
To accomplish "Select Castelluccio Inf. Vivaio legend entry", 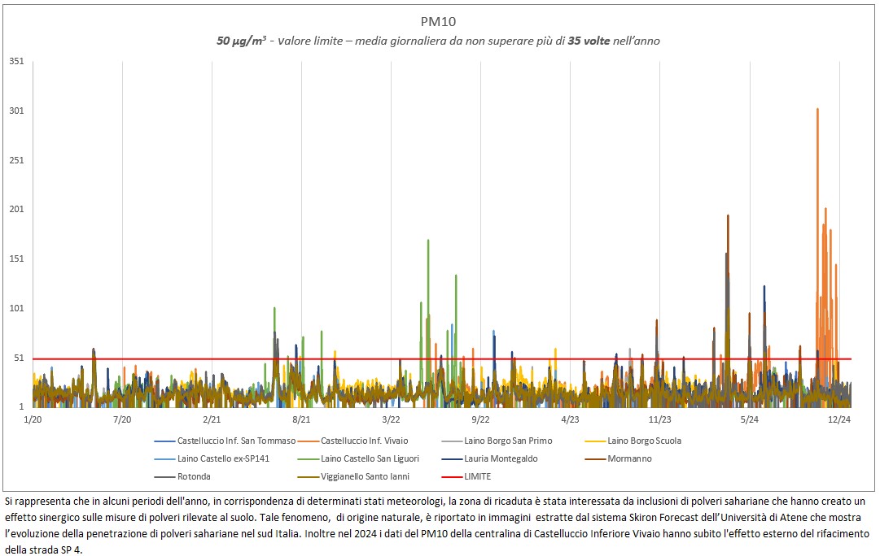I will click(x=365, y=441).
